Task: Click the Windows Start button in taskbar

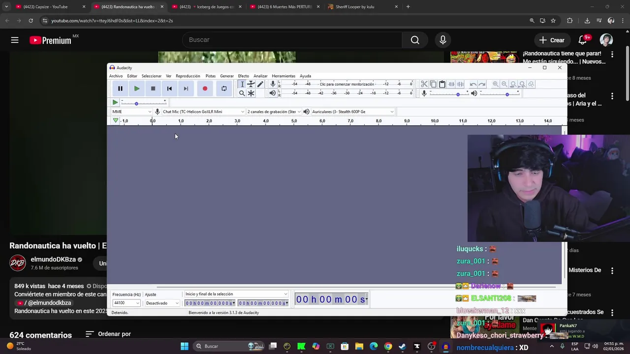Action: click(x=185, y=346)
